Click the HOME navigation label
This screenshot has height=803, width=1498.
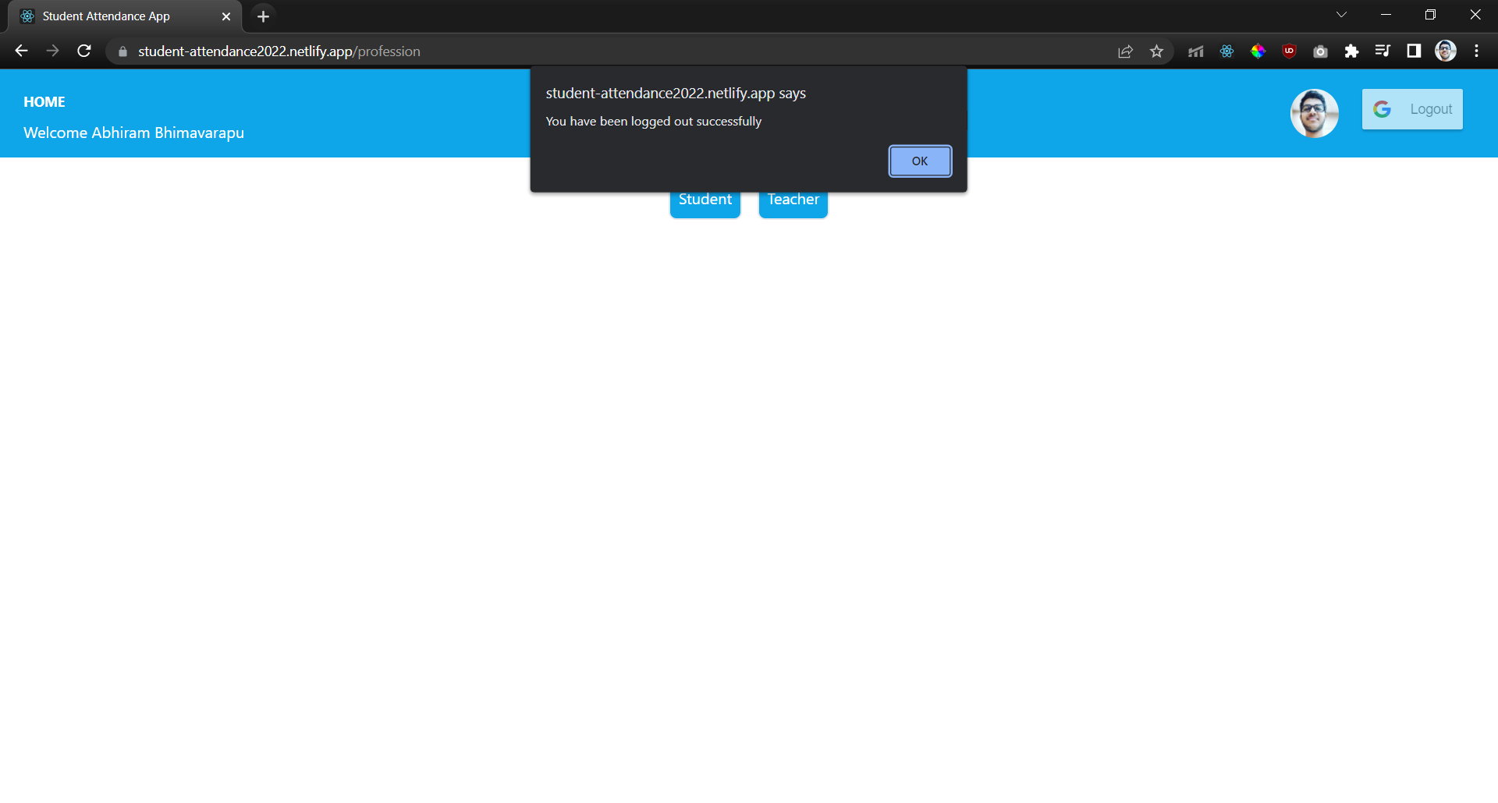[x=44, y=101]
